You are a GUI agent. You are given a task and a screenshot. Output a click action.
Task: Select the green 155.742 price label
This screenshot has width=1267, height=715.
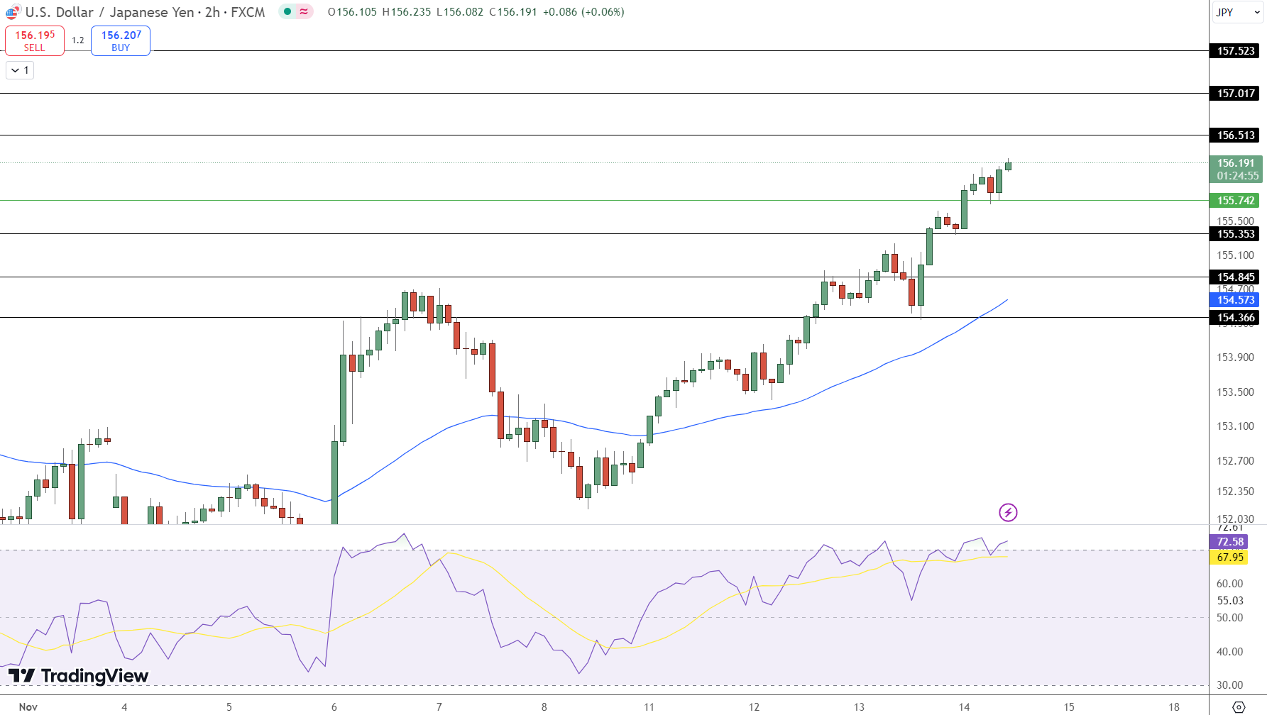pyautogui.click(x=1235, y=201)
